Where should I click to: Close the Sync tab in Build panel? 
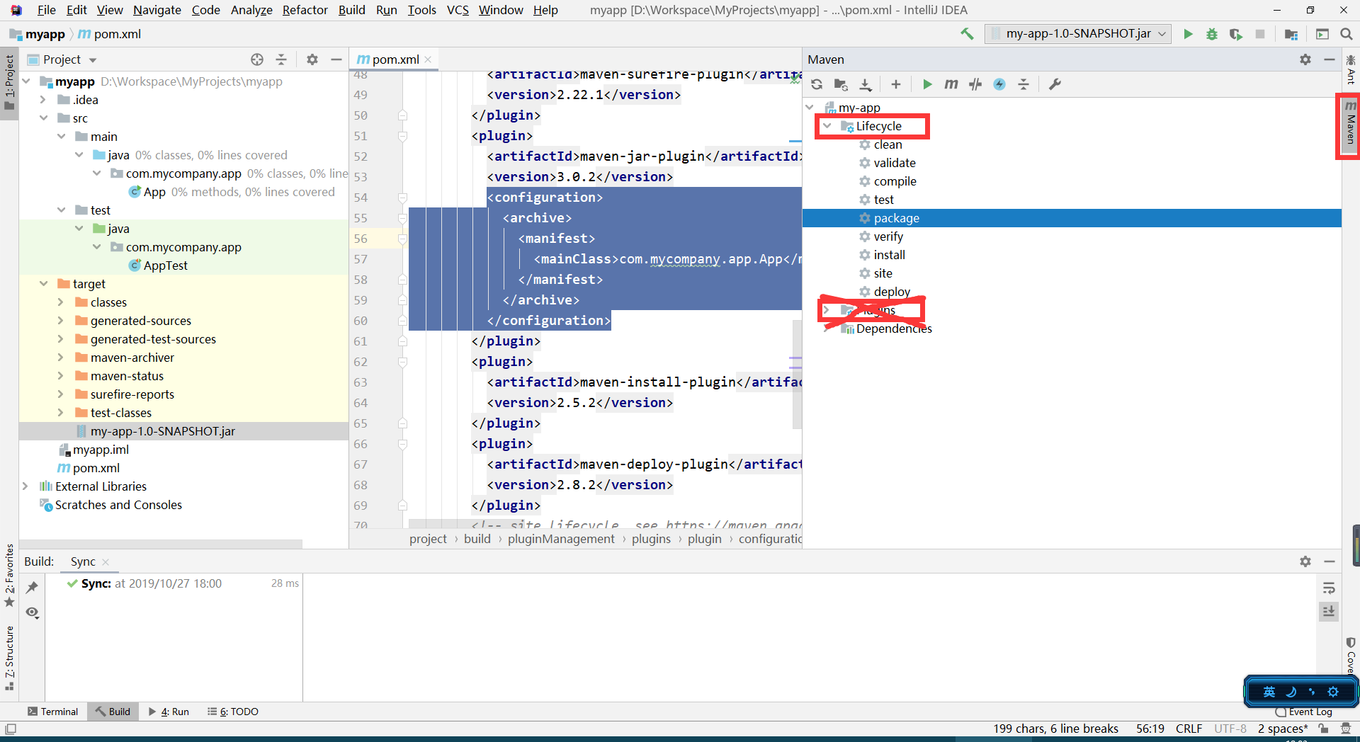[106, 562]
